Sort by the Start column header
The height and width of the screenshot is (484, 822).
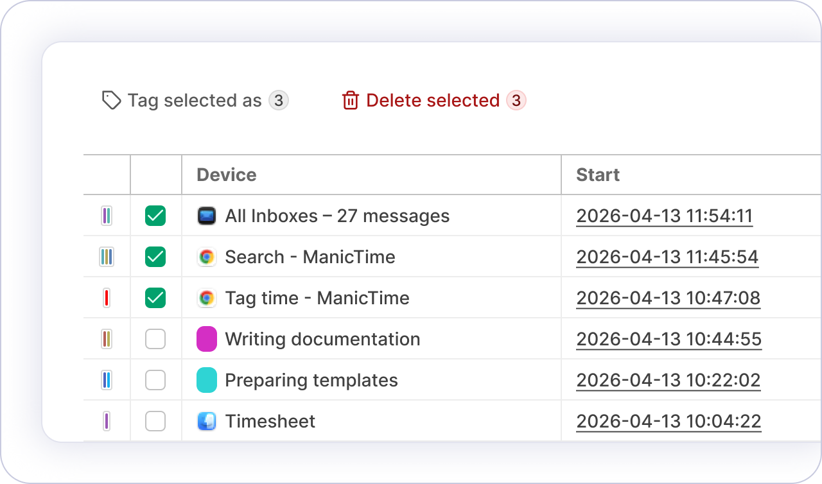[597, 175]
